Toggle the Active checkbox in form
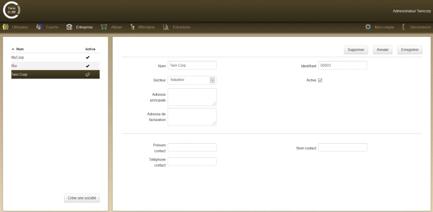433x212 pixels. [x=320, y=80]
